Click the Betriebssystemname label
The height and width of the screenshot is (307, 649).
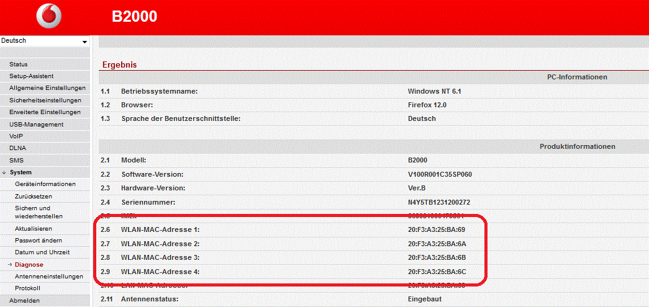(x=160, y=91)
